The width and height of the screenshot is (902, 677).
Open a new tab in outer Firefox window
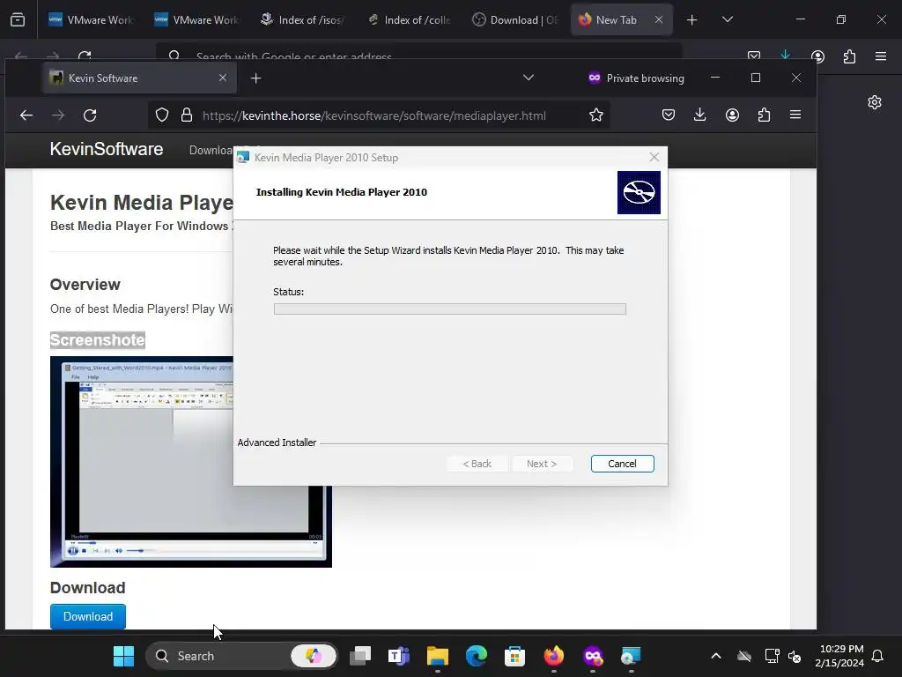coord(692,19)
